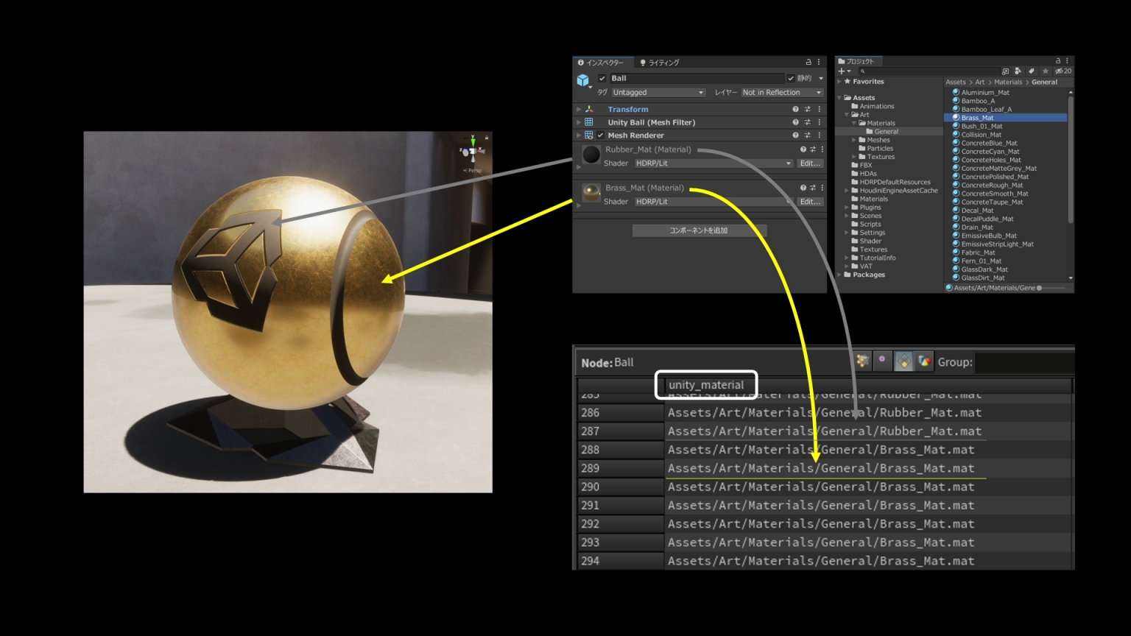
Task: Click inside the Group input field
Action: coord(1023,361)
